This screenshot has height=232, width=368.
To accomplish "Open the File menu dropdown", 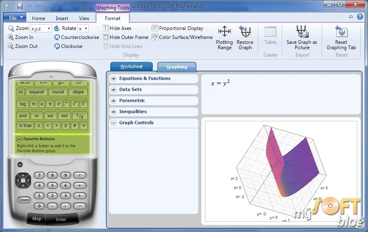I will pyautogui.click(x=15, y=18).
